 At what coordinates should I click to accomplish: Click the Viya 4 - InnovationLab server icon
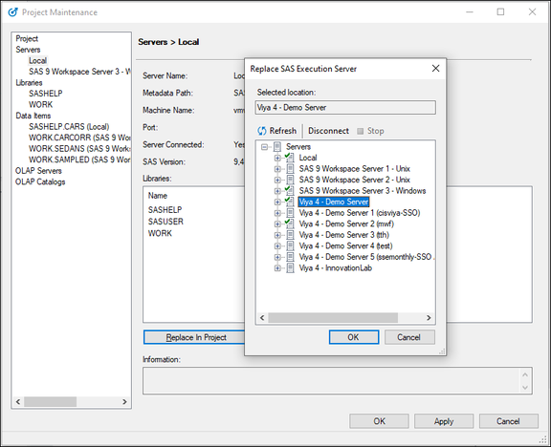[290, 268]
